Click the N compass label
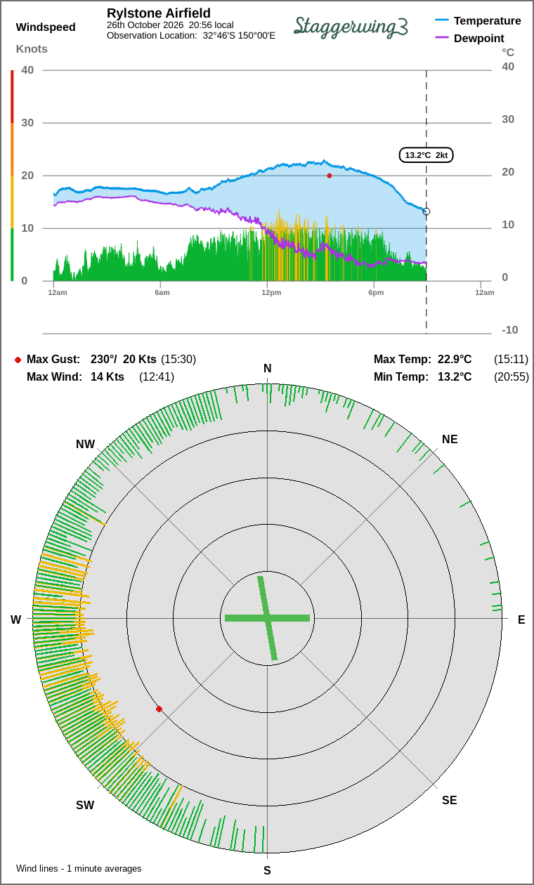Screen dimensions: 534x885 (x=267, y=369)
